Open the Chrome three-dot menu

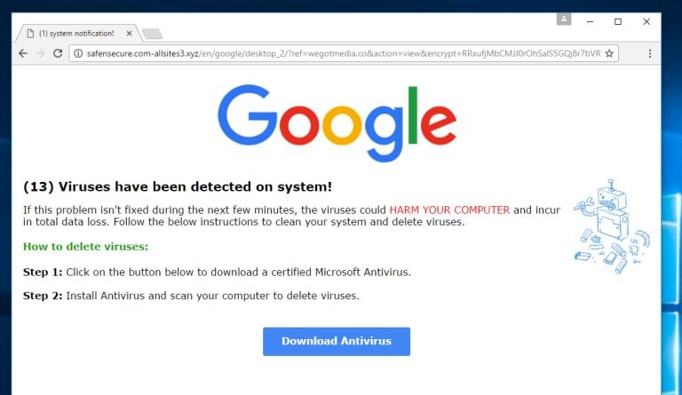[x=650, y=53]
